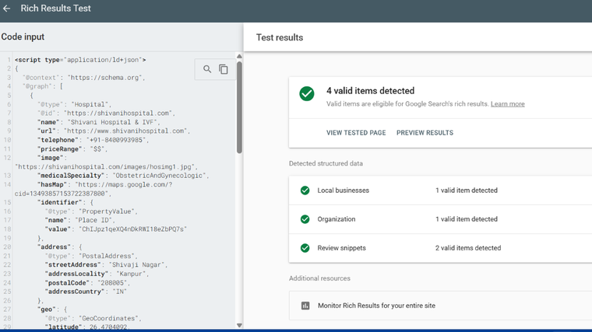Click the "identifier" code line
Screen dimensions: 592x332
pos(65,202)
